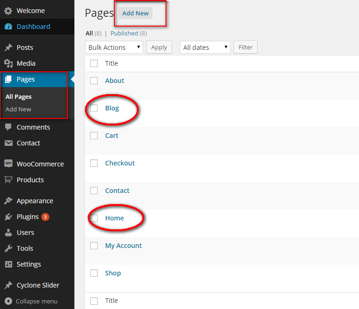
Task: Open the Settings menu item
Action: (37, 264)
